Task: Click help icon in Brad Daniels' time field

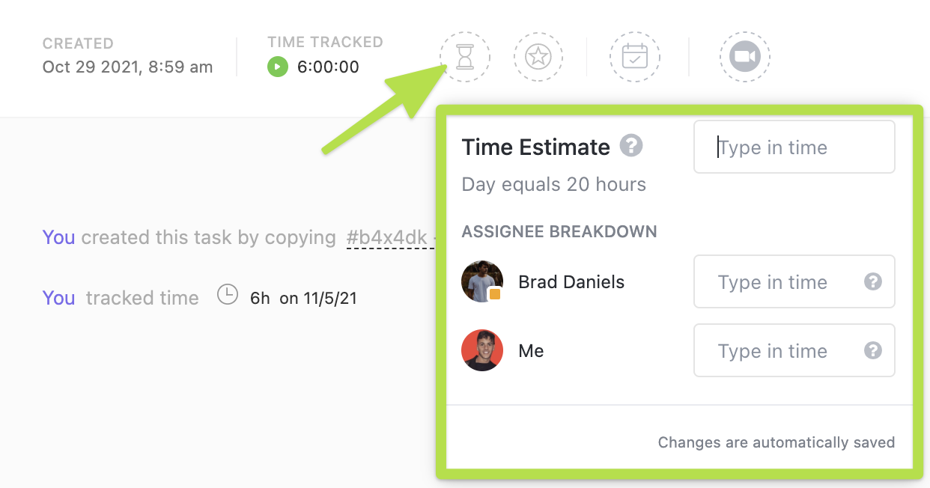Action: coord(872,281)
